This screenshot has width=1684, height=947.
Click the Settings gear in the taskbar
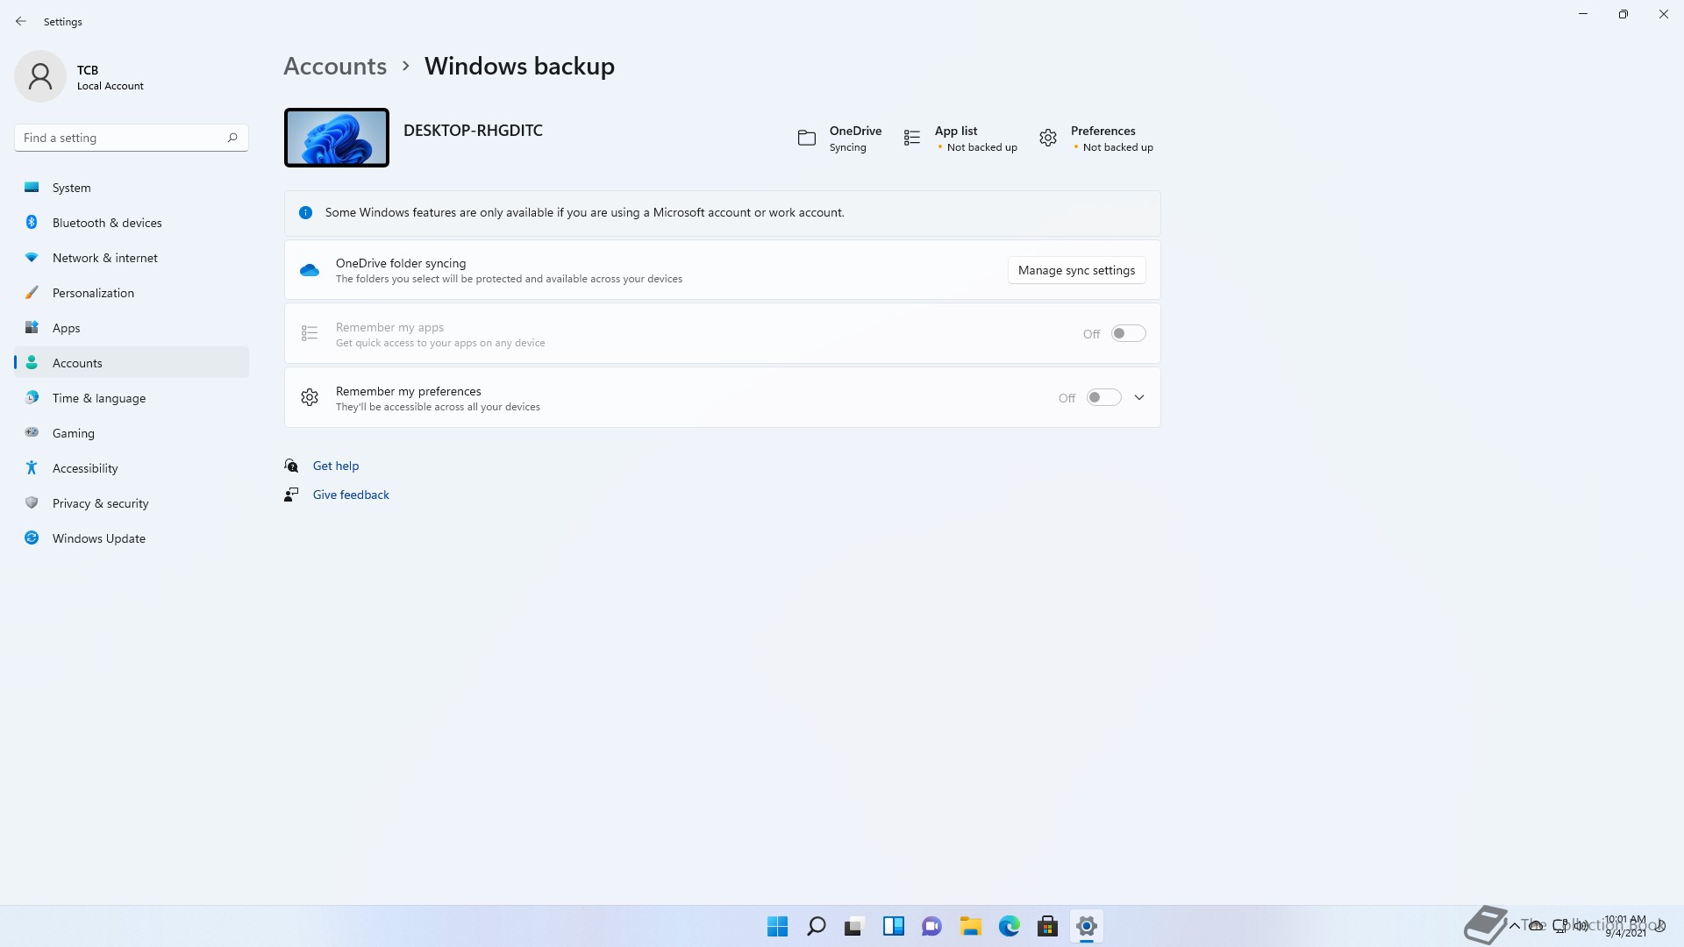point(1086,926)
